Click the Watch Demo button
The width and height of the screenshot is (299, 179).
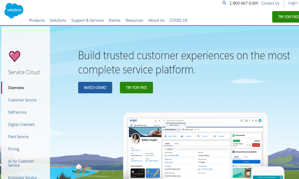pyautogui.click(x=95, y=88)
